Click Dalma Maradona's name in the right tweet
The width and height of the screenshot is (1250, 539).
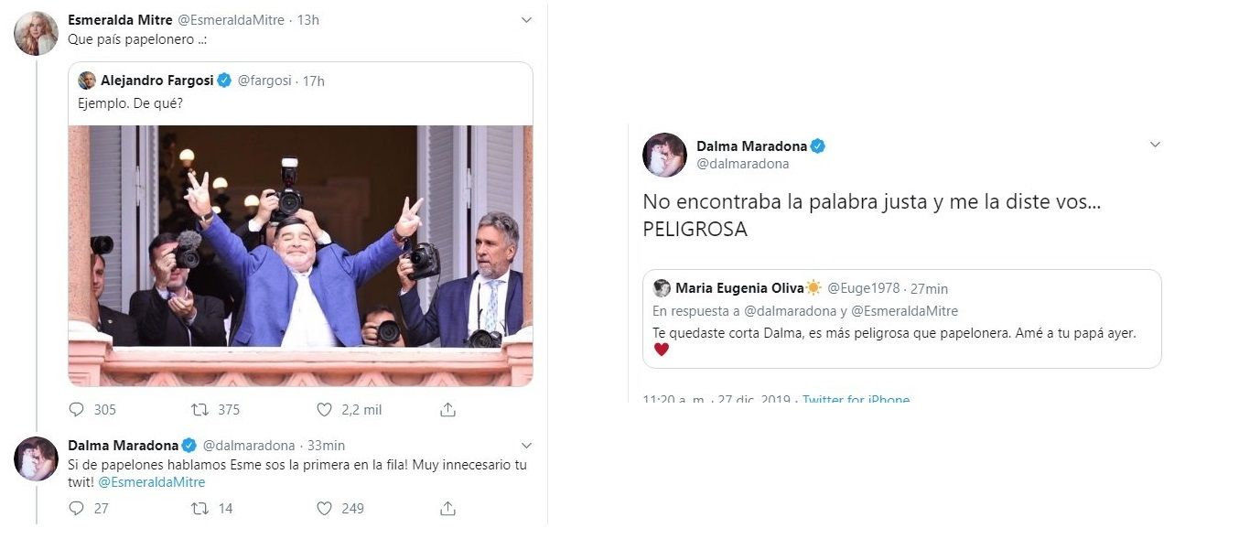[752, 146]
